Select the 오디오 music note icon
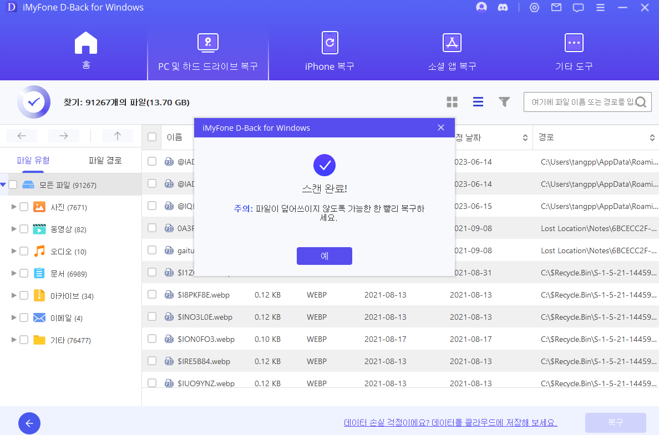Image resolution: width=659 pixels, height=435 pixels. pos(39,251)
